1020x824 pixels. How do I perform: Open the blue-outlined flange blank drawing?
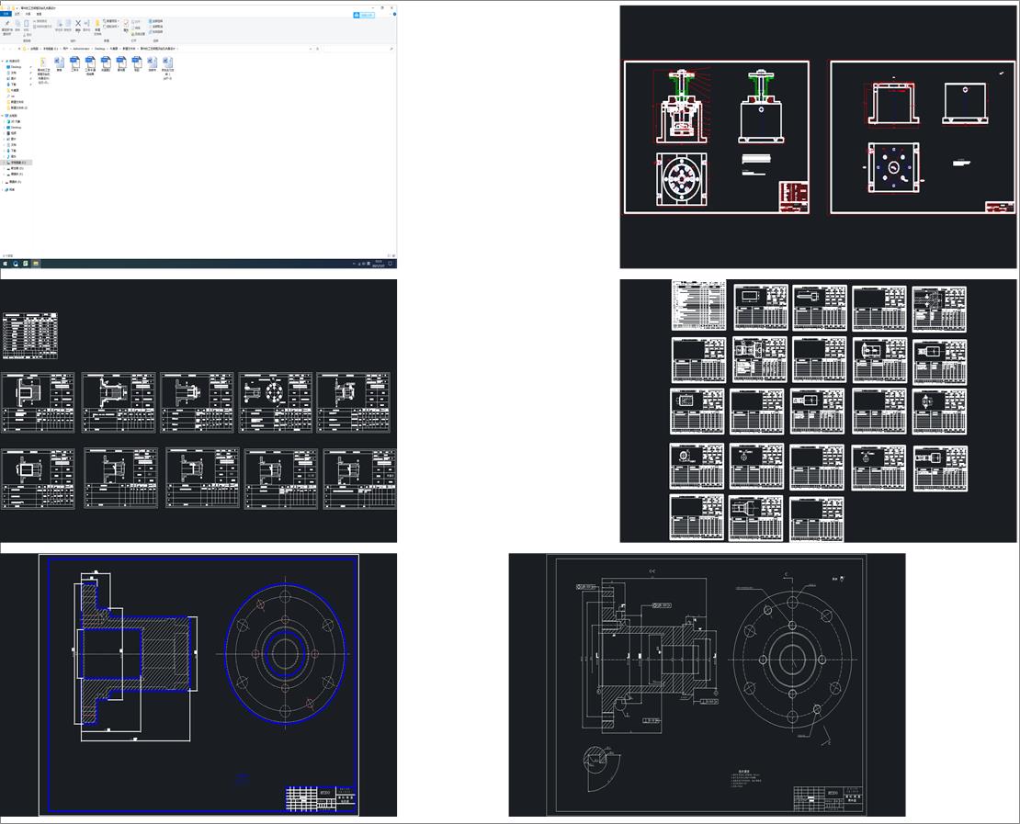point(198,684)
